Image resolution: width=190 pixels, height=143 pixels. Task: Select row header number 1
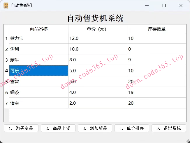click(x=6, y=38)
